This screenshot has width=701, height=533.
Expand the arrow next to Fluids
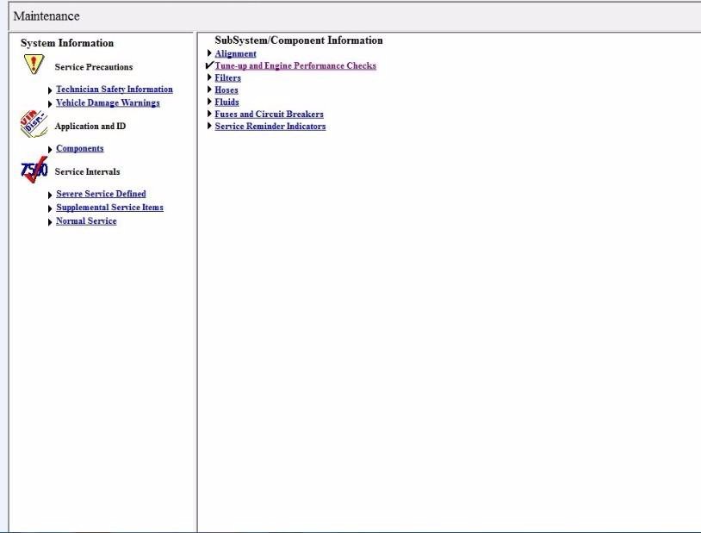pyautogui.click(x=209, y=102)
